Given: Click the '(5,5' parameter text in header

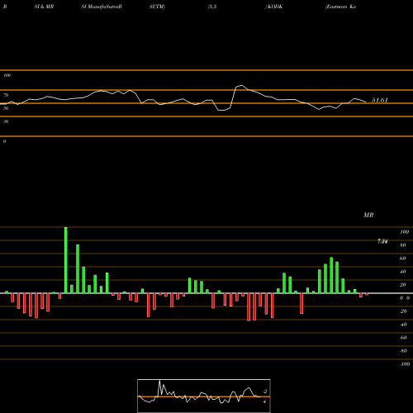Looking at the screenshot, I should pos(212,7).
